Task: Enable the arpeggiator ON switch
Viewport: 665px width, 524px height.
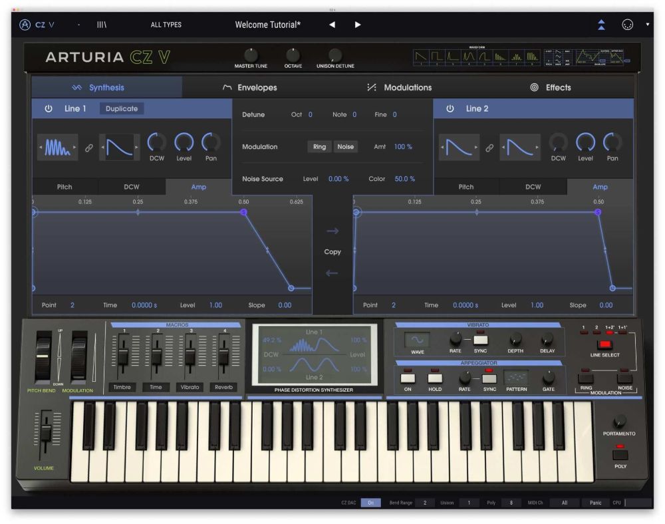Action: click(408, 378)
